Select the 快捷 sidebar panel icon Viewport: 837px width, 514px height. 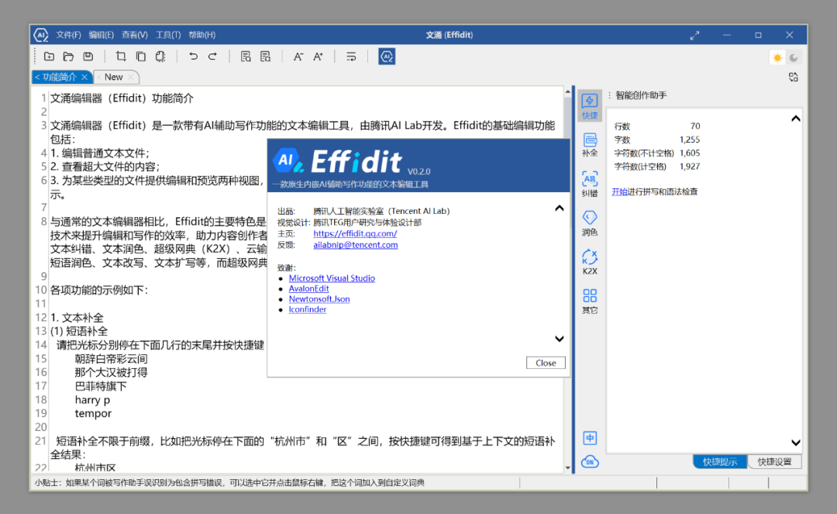pos(590,105)
